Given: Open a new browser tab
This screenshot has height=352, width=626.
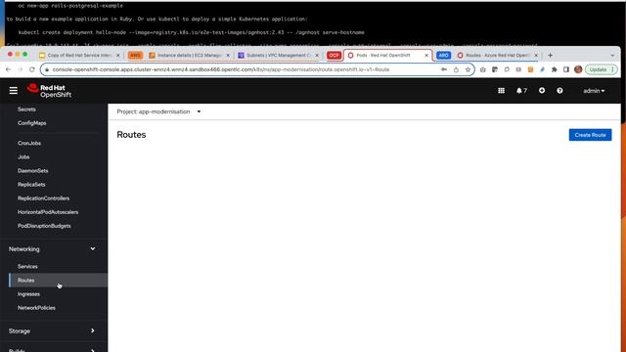Looking at the screenshot, I should pyautogui.click(x=550, y=55).
